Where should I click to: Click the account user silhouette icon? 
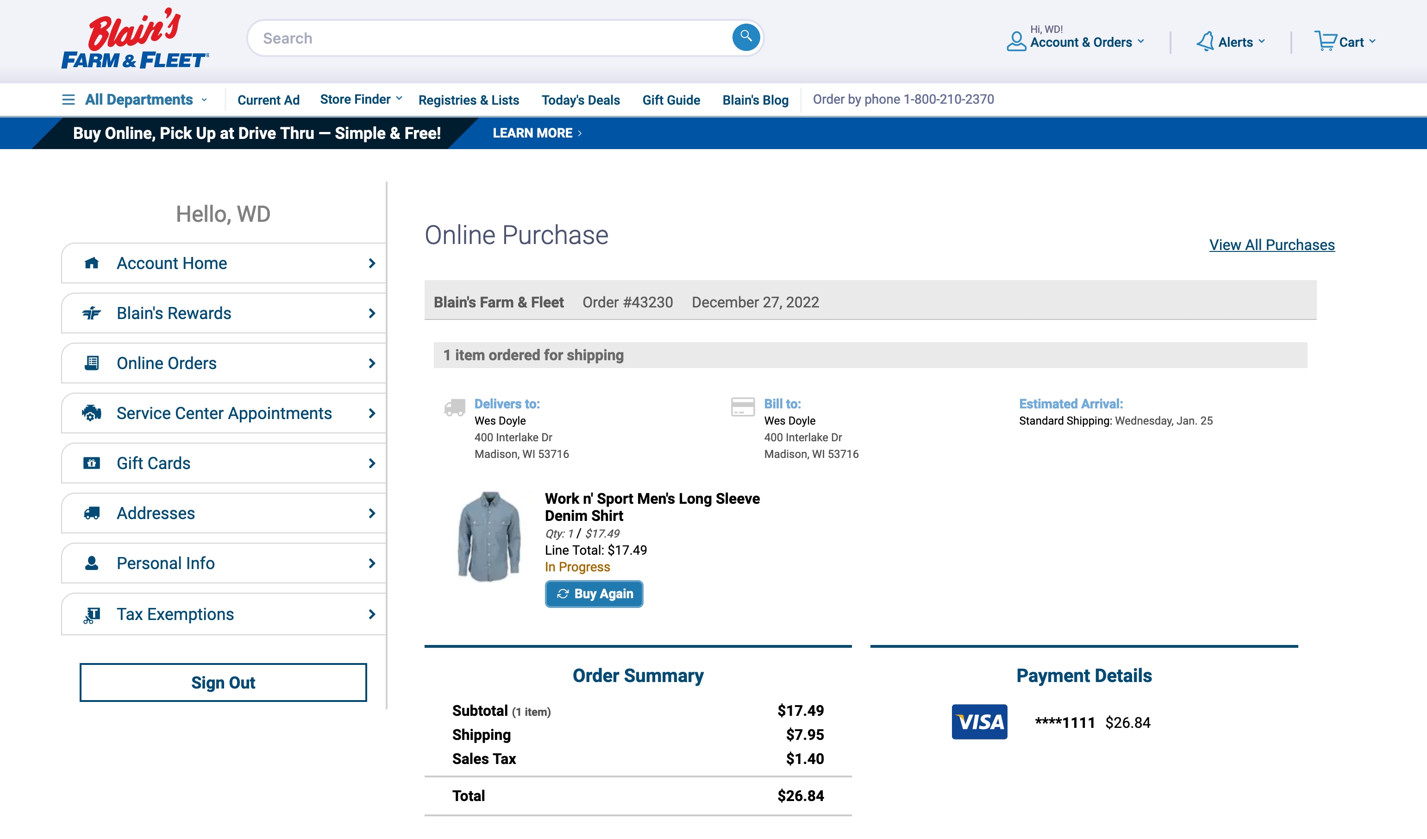[x=1016, y=41]
